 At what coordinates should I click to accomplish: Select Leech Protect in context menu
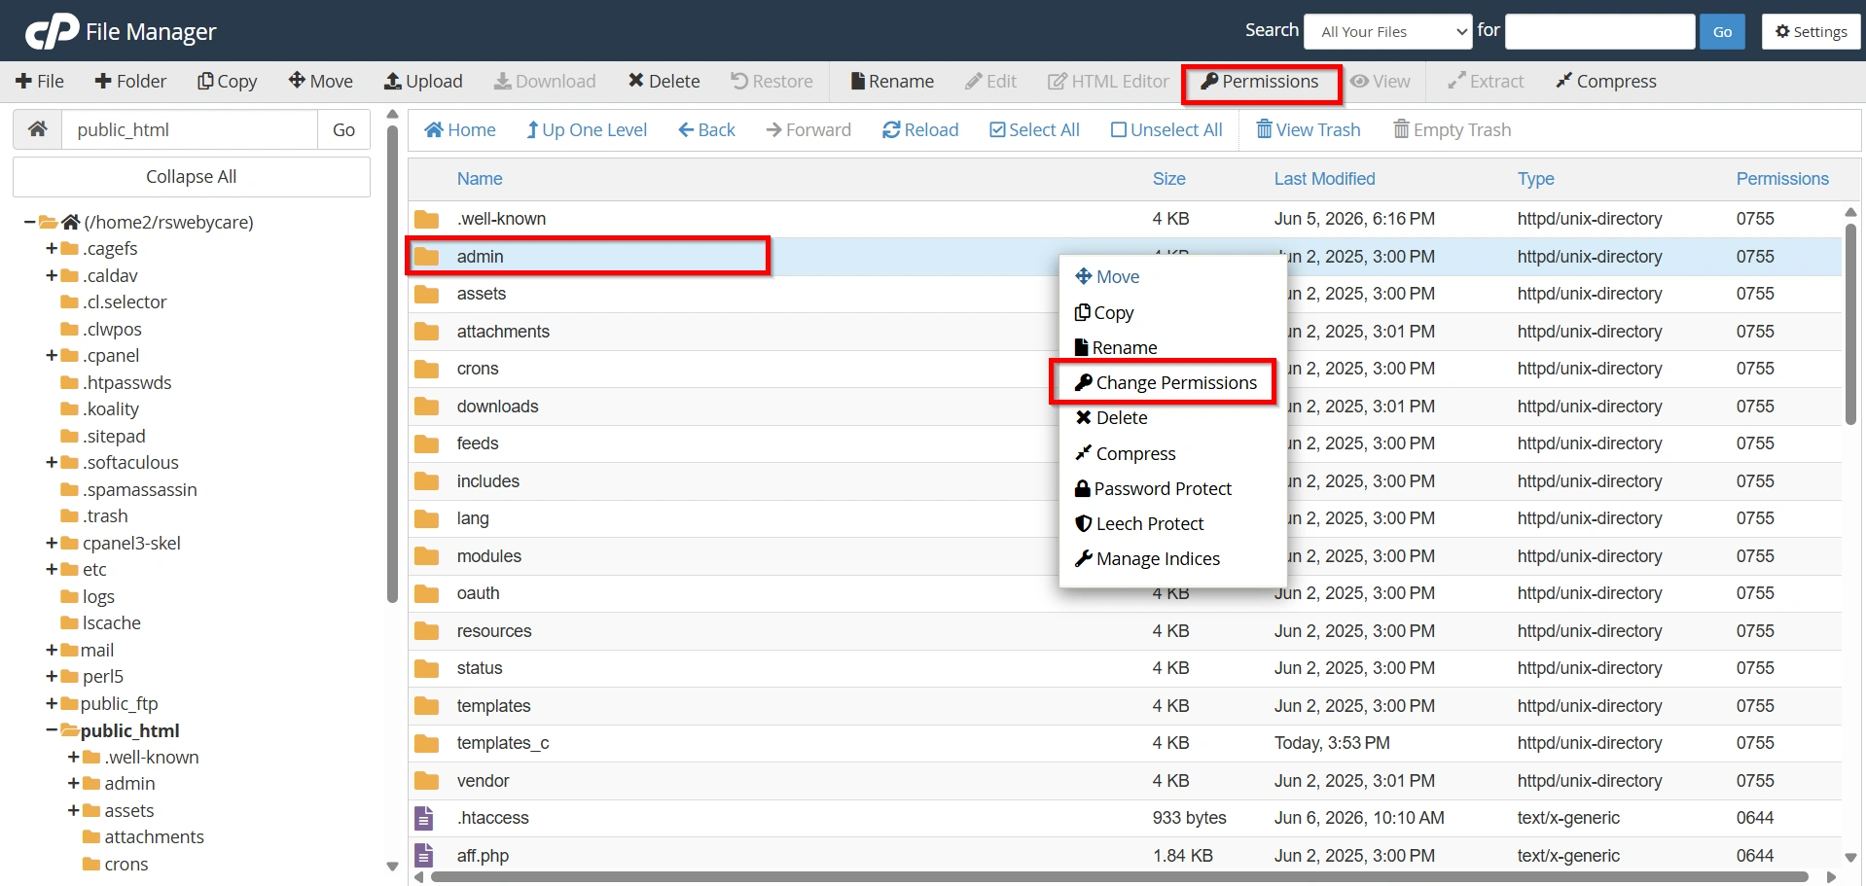point(1139,523)
